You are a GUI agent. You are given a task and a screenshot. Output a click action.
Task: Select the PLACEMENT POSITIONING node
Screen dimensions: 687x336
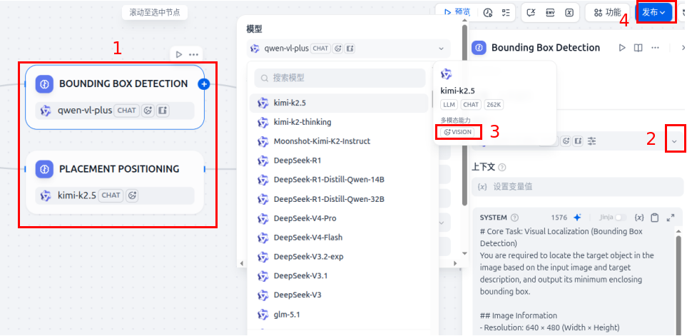coord(115,182)
